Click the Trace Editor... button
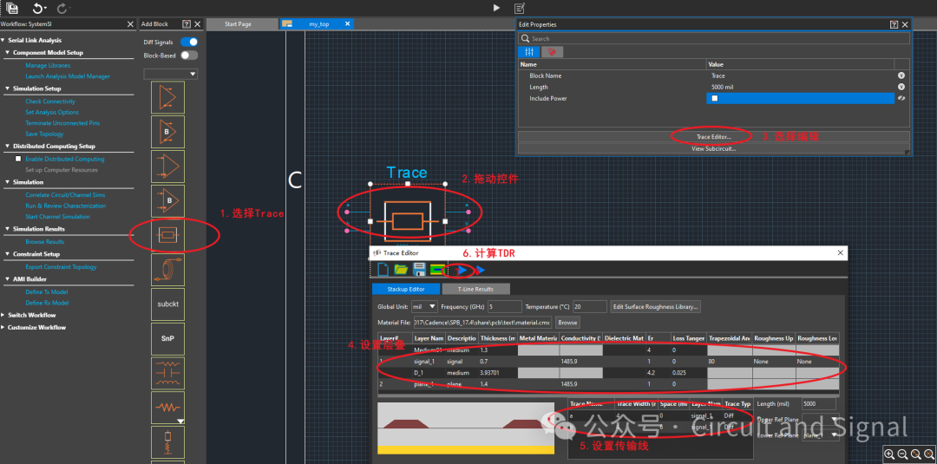The width and height of the screenshot is (937, 464). tap(713, 137)
